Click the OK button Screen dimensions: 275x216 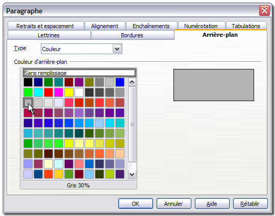pyautogui.click(x=136, y=204)
